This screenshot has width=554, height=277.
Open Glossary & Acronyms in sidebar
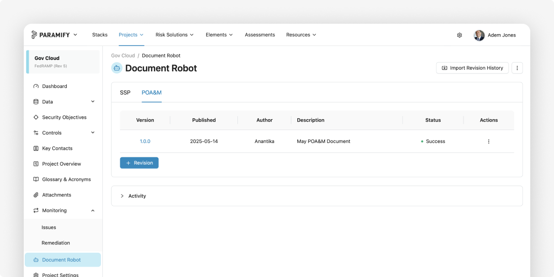pyautogui.click(x=66, y=180)
